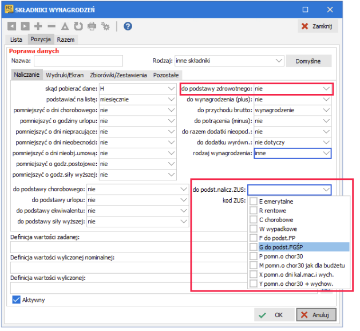The height and width of the screenshot is (331, 360).
Task: Click the R2 application icon in title bar
Action: tap(9, 9)
